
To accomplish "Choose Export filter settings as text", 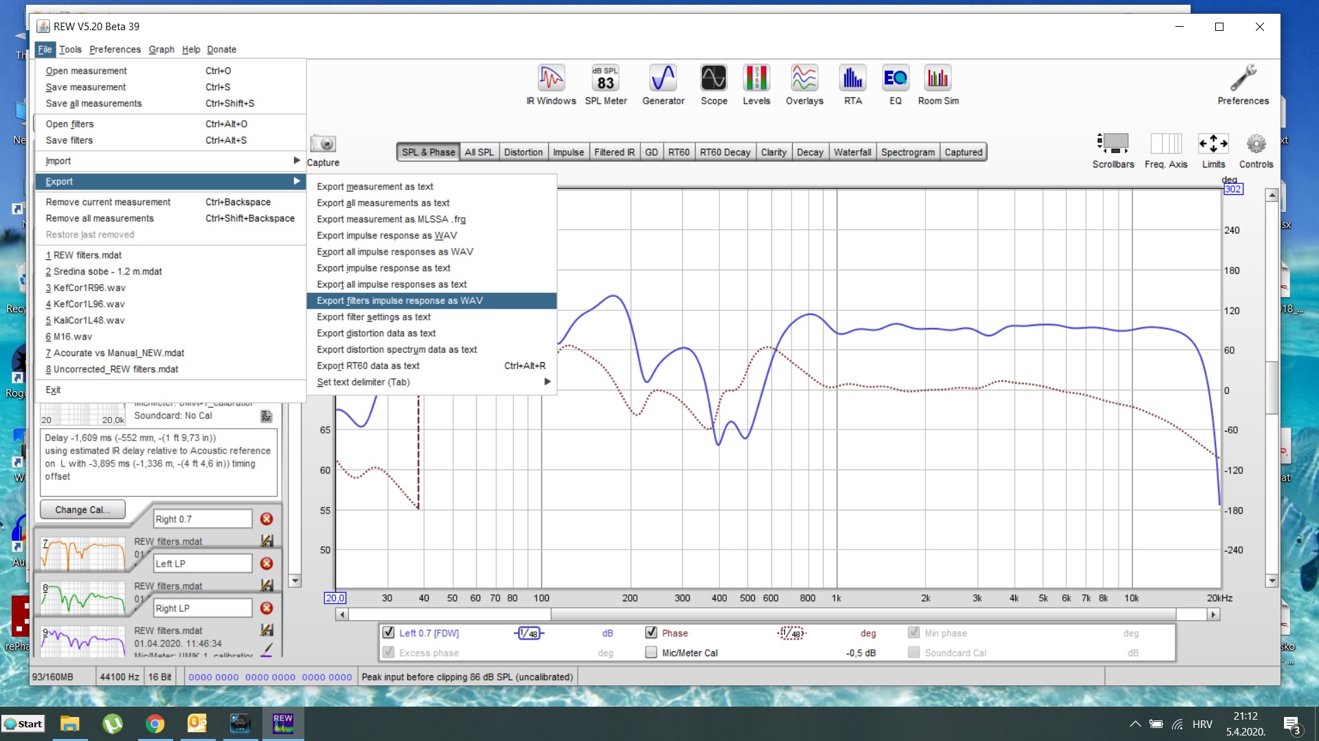I will pyautogui.click(x=431, y=317).
